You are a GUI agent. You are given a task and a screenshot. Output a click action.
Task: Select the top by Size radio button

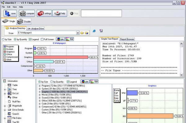[x=3, y=39]
